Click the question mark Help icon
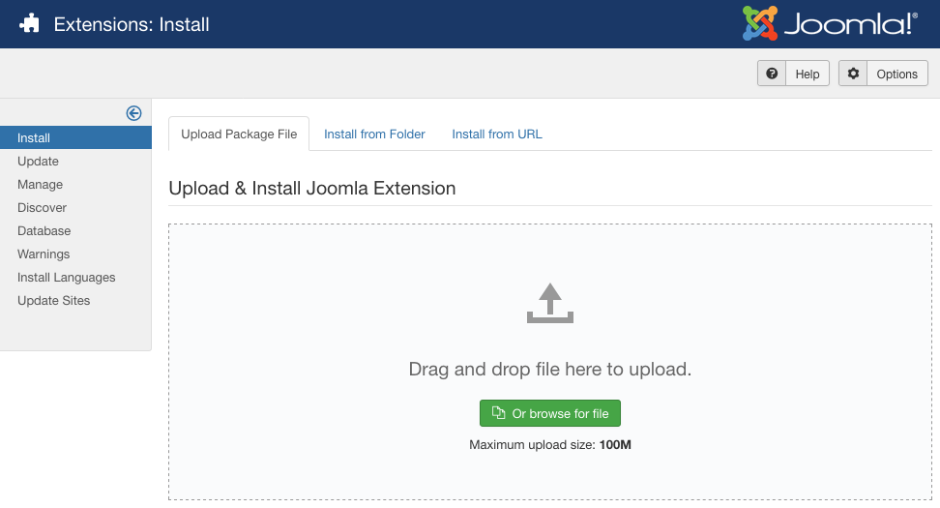 (772, 74)
